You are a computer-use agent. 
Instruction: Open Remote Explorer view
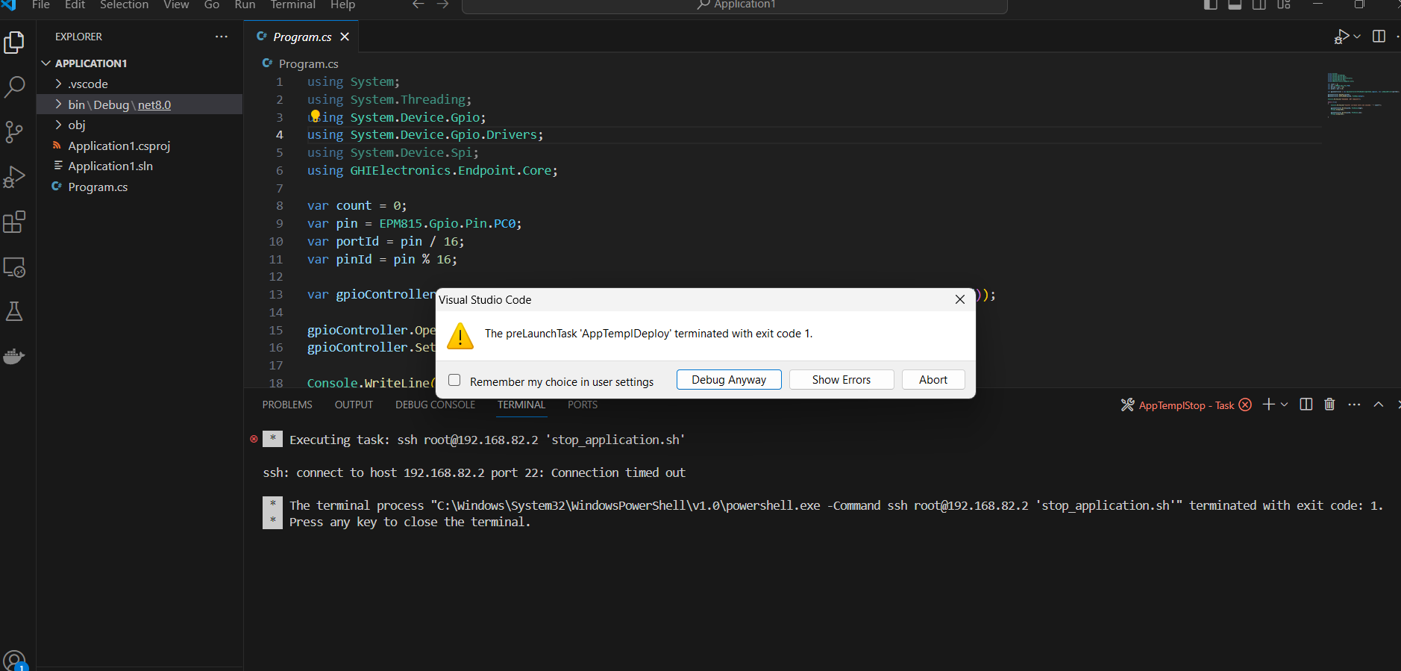pyautogui.click(x=14, y=266)
